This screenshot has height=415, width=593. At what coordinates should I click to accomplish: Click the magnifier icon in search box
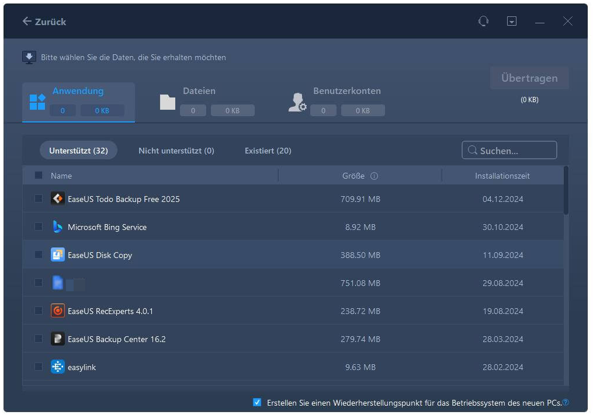pos(473,150)
